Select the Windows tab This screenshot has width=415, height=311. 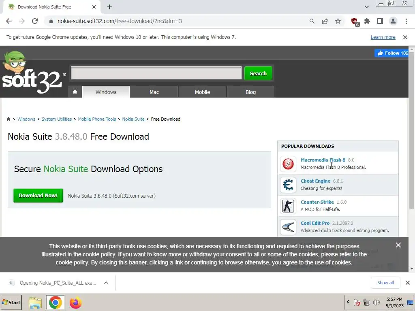106,92
